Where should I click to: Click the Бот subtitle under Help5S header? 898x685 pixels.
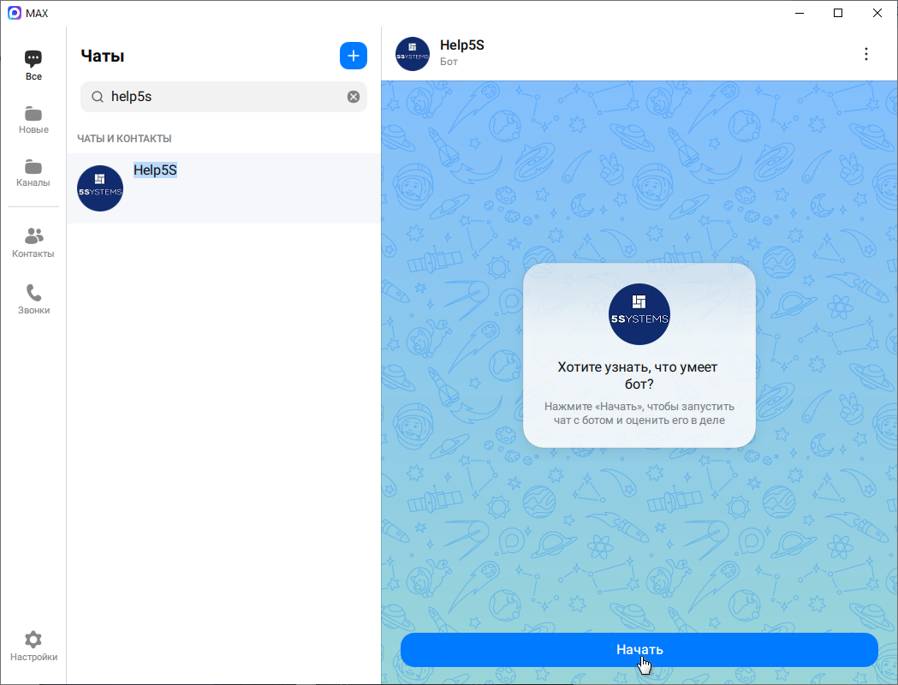[x=449, y=62]
